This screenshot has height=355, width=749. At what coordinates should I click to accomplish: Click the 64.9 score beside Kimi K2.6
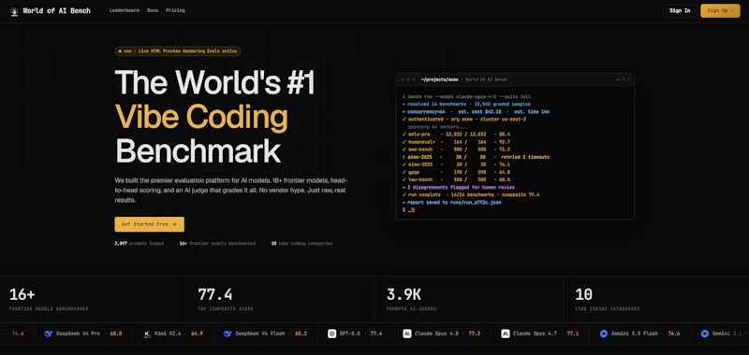[x=197, y=334]
